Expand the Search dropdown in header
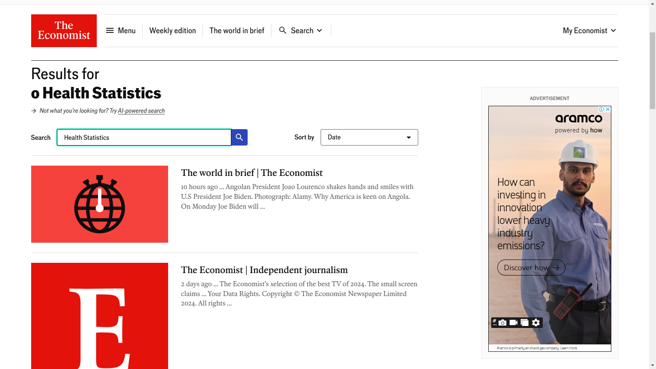 301,31
